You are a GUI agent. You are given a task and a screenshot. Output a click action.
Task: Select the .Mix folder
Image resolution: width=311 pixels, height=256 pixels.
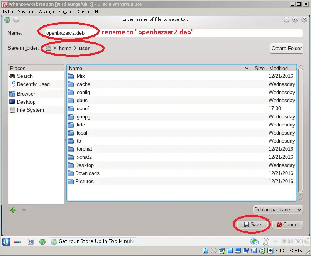(x=182, y=76)
